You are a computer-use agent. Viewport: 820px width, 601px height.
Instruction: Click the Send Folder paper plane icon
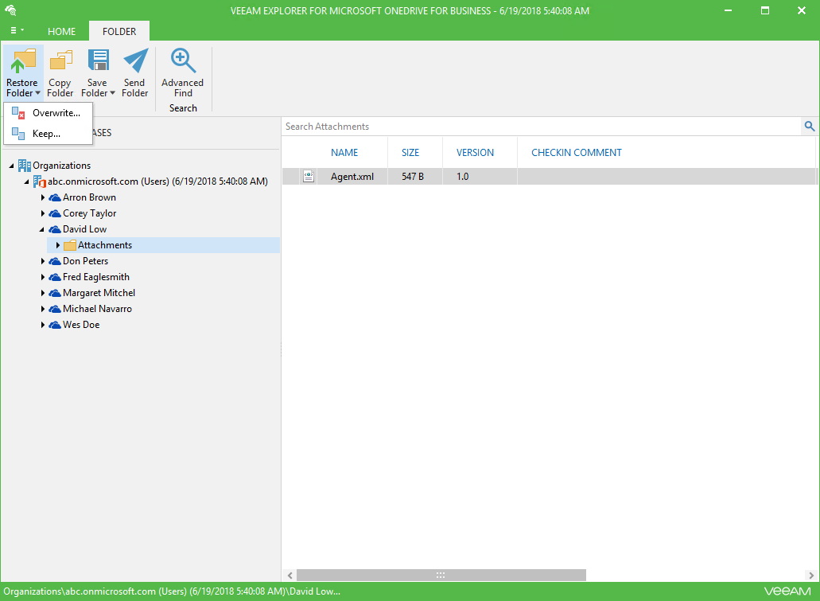tap(136, 60)
